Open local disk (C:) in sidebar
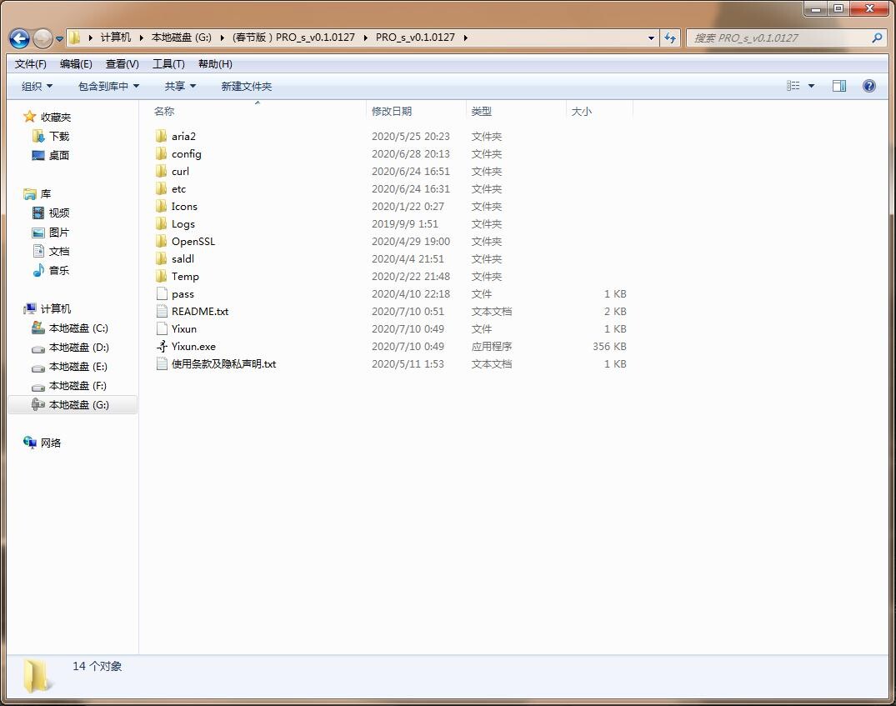Screen dimensions: 896x706 [78, 328]
